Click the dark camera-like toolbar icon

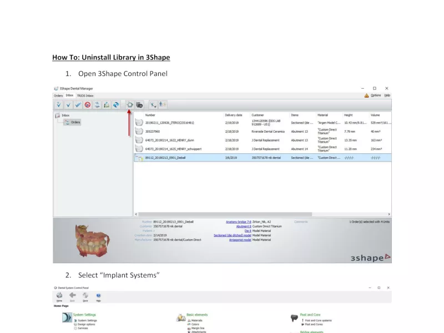tap(139, 105)
